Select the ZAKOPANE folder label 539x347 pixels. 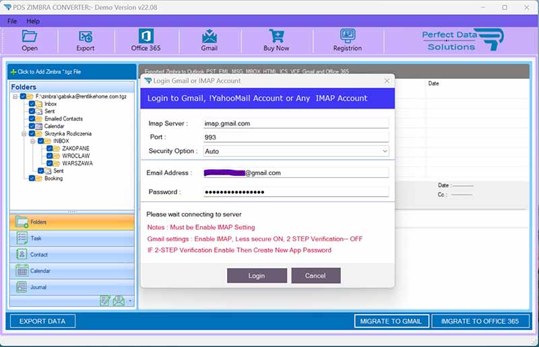tap(75, 148)
